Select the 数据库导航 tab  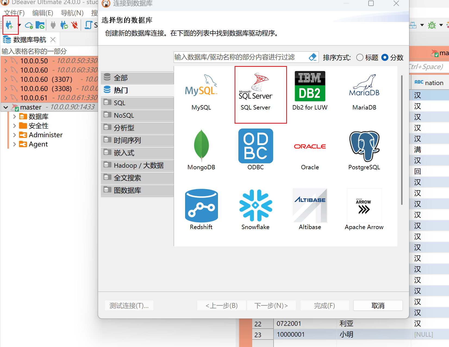29,40
